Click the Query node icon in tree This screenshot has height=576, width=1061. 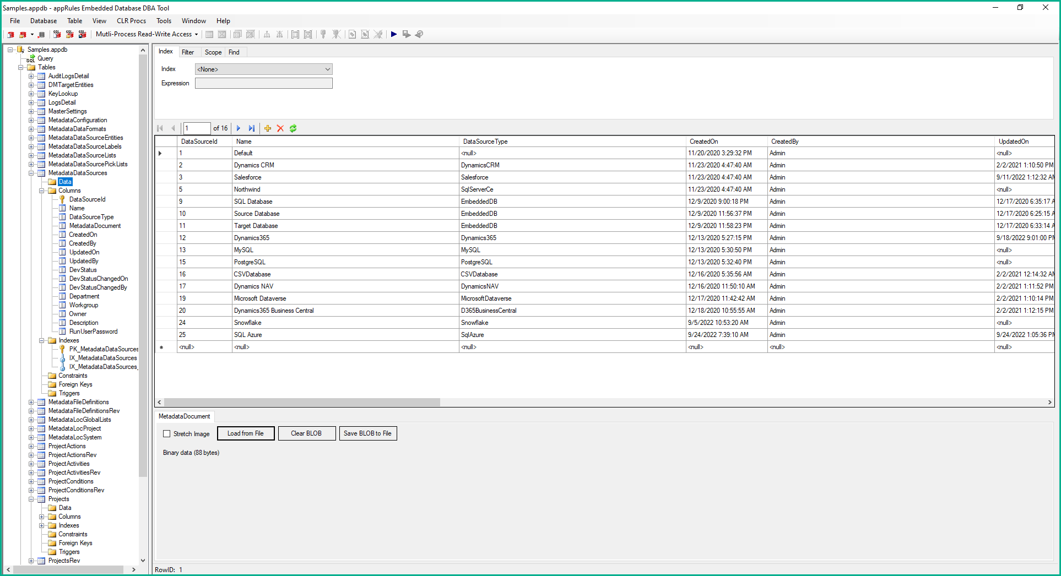pyautogui.click(x=31, y=58)
